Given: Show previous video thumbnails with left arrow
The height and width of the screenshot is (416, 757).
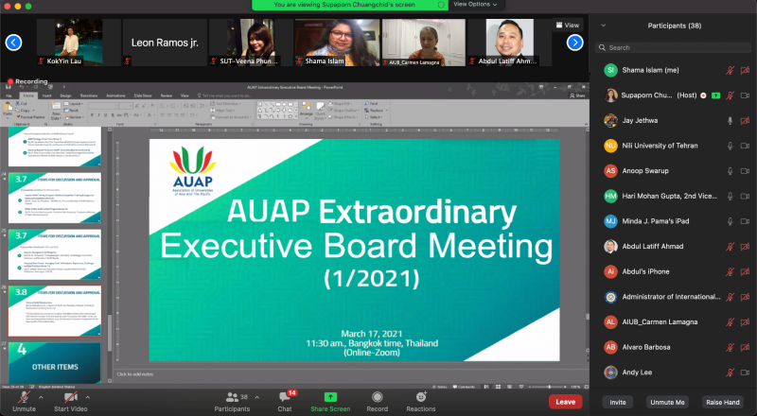Looking at the screenshot, I should [x=13, y=43].
